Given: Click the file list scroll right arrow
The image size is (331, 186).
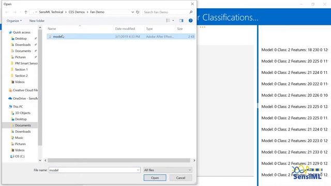Looking at the screenshot, I should pos(194,161).
